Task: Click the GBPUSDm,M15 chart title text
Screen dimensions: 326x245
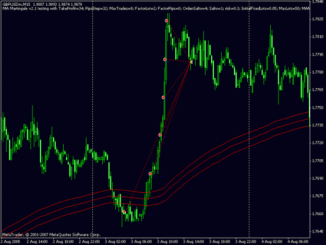Action: click(17, 4)
